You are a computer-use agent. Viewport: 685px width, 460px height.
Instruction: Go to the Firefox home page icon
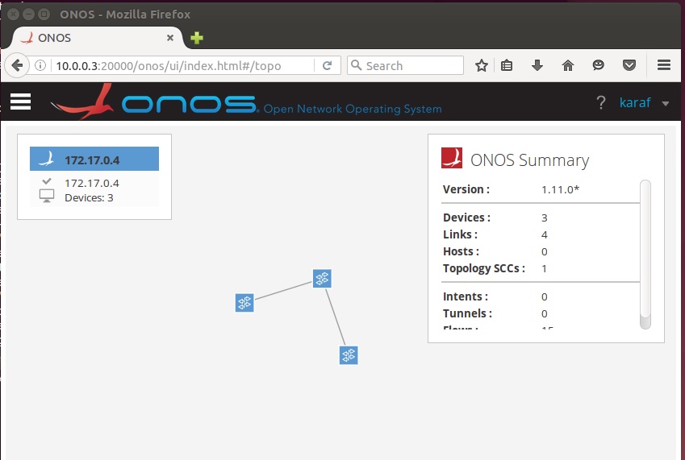click(x=568, y=65)
